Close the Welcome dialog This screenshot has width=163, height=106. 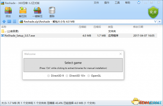point(120,54)
